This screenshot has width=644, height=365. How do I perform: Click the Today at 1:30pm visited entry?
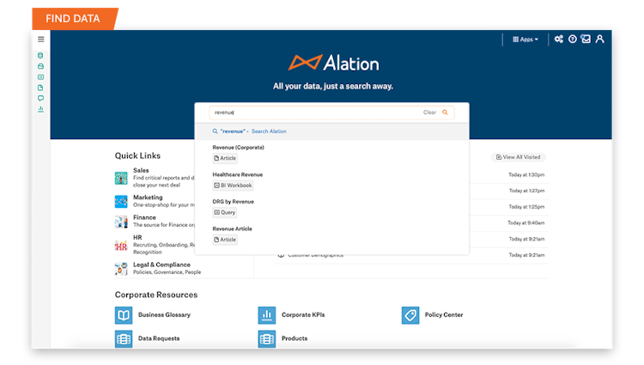pos(526,175)
